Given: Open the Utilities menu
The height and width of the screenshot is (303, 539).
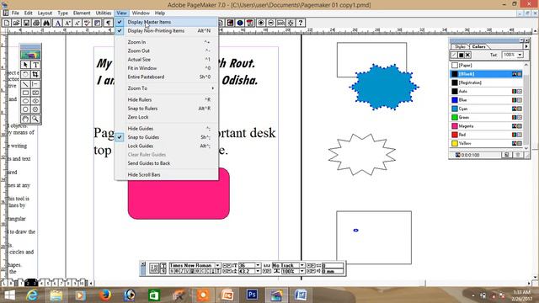Looking at the screenshot, I should coord(103,13).
